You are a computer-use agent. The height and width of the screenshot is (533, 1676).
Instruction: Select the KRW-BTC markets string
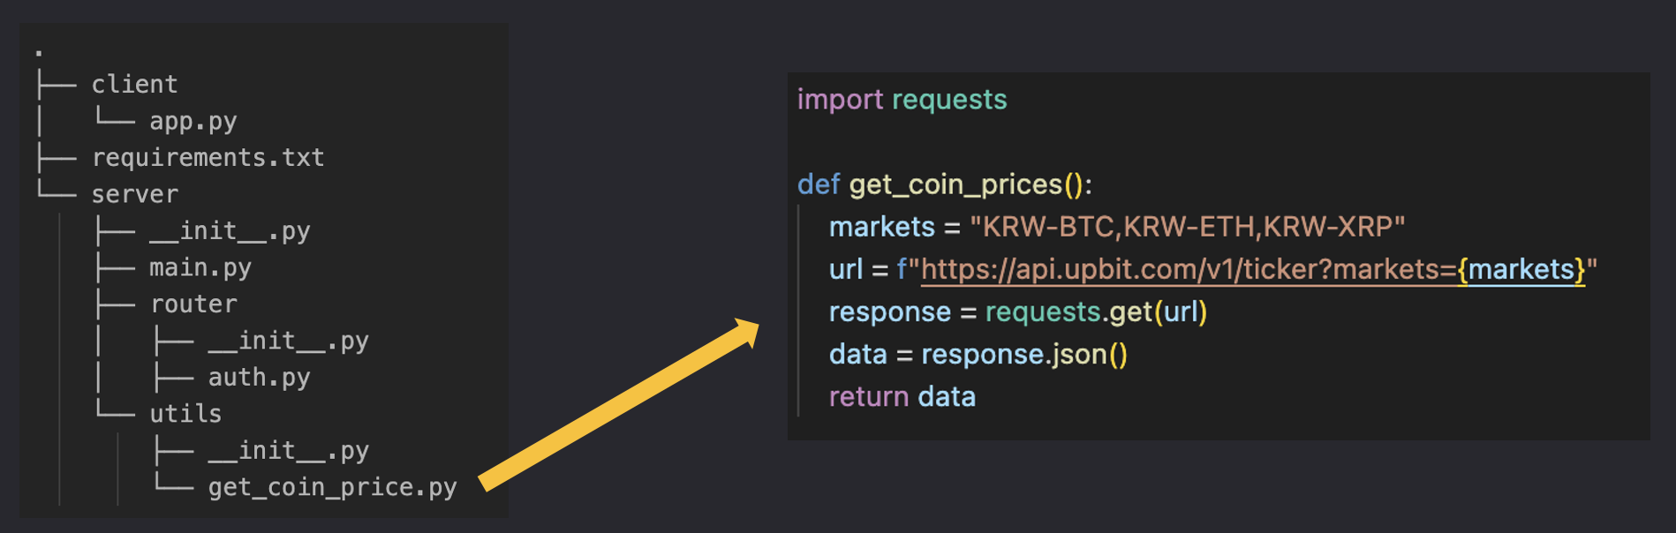(x=1187, y=227)
